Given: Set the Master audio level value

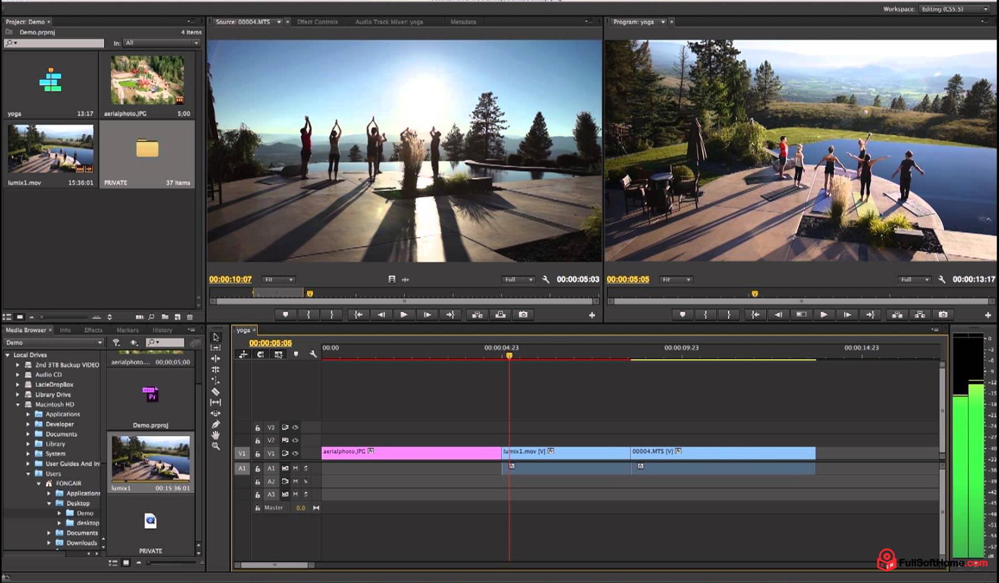Looking at the screenshot, I should tap(300, 507).
